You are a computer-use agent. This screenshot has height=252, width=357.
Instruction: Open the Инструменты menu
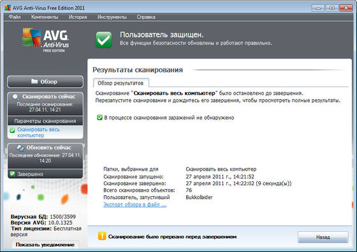(x=112, y=17)
